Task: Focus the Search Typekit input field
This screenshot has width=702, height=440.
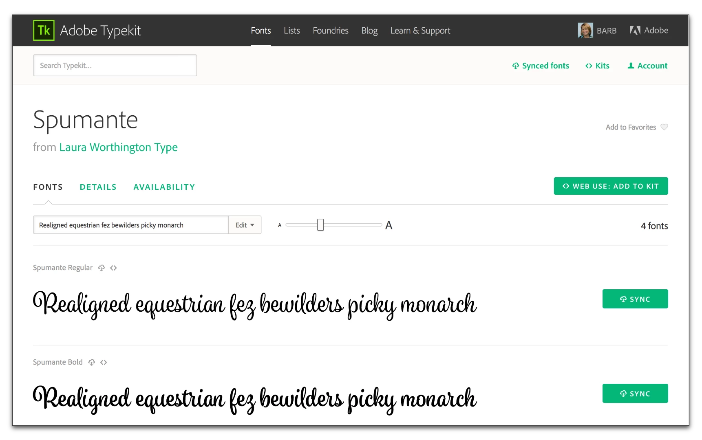Action: click(x=115, y=65)
